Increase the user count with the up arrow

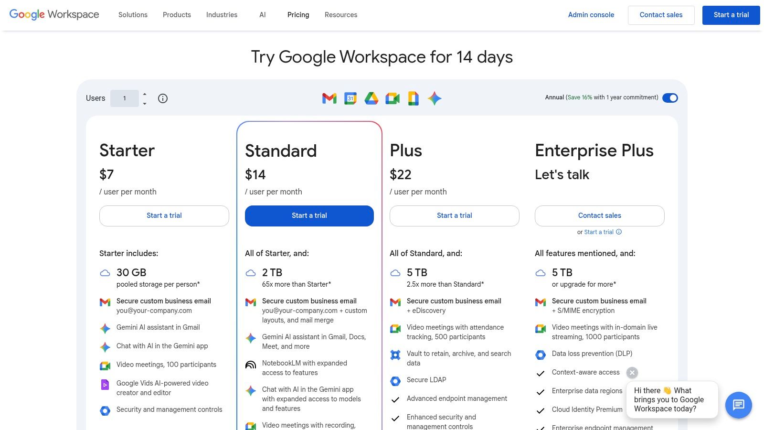tap(144, 94)
